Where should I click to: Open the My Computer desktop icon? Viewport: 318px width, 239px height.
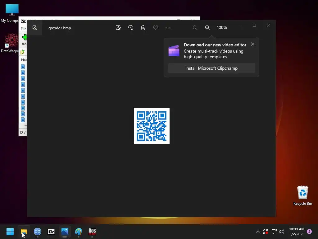click(12, 13)
